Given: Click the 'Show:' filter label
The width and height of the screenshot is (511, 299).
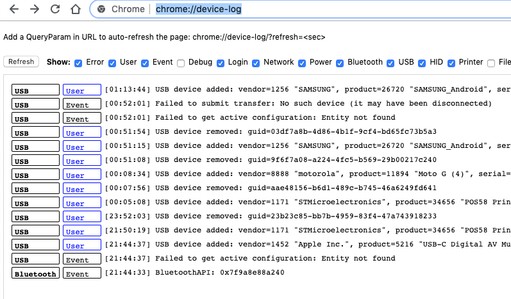Looking at the screenshot, I should click(58, 62).
